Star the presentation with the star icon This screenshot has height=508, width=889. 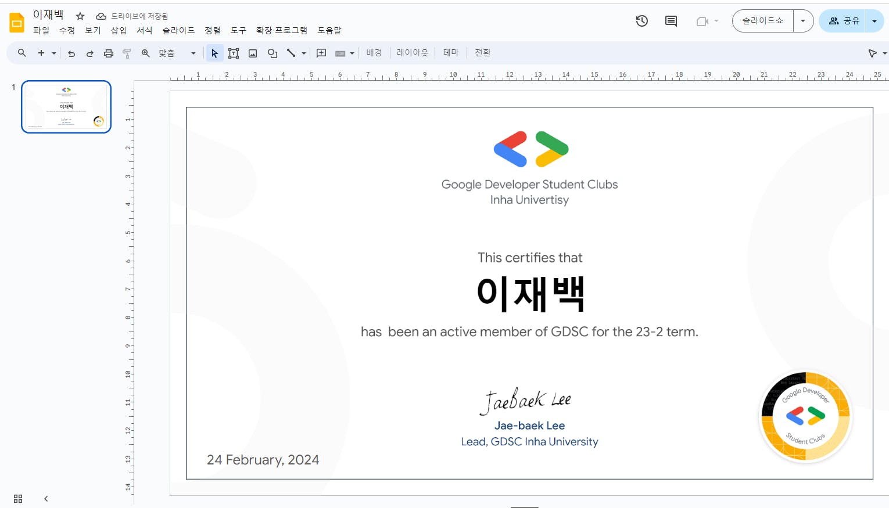coord(80,16)
